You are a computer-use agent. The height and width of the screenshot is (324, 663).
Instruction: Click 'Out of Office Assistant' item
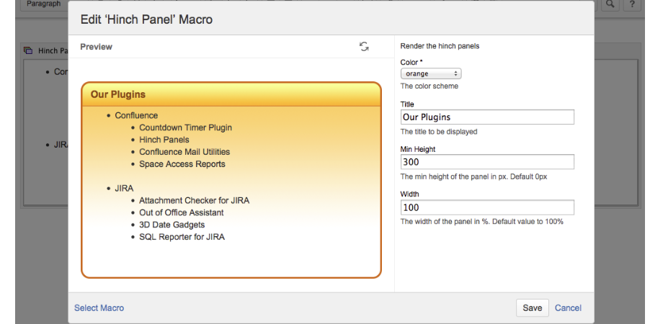click(182, 213)
